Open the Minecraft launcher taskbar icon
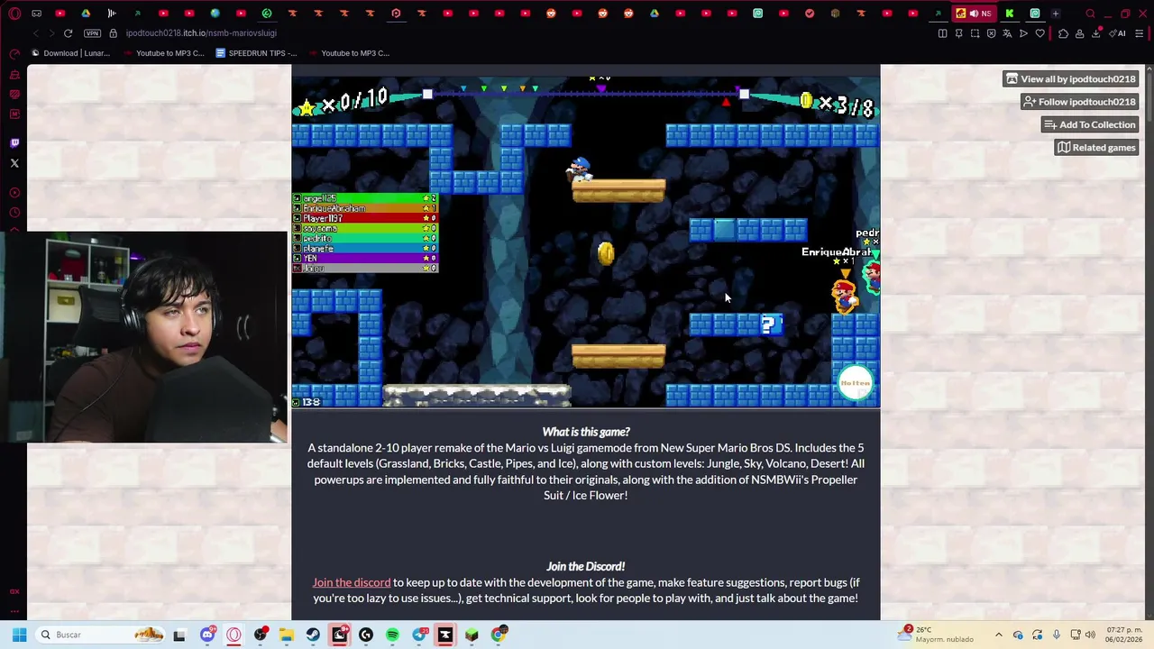1154x649 pixels. tap(472, 635)
